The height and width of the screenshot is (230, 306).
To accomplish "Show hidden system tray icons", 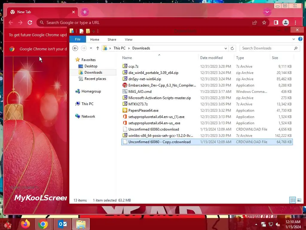I will (256, 224).
